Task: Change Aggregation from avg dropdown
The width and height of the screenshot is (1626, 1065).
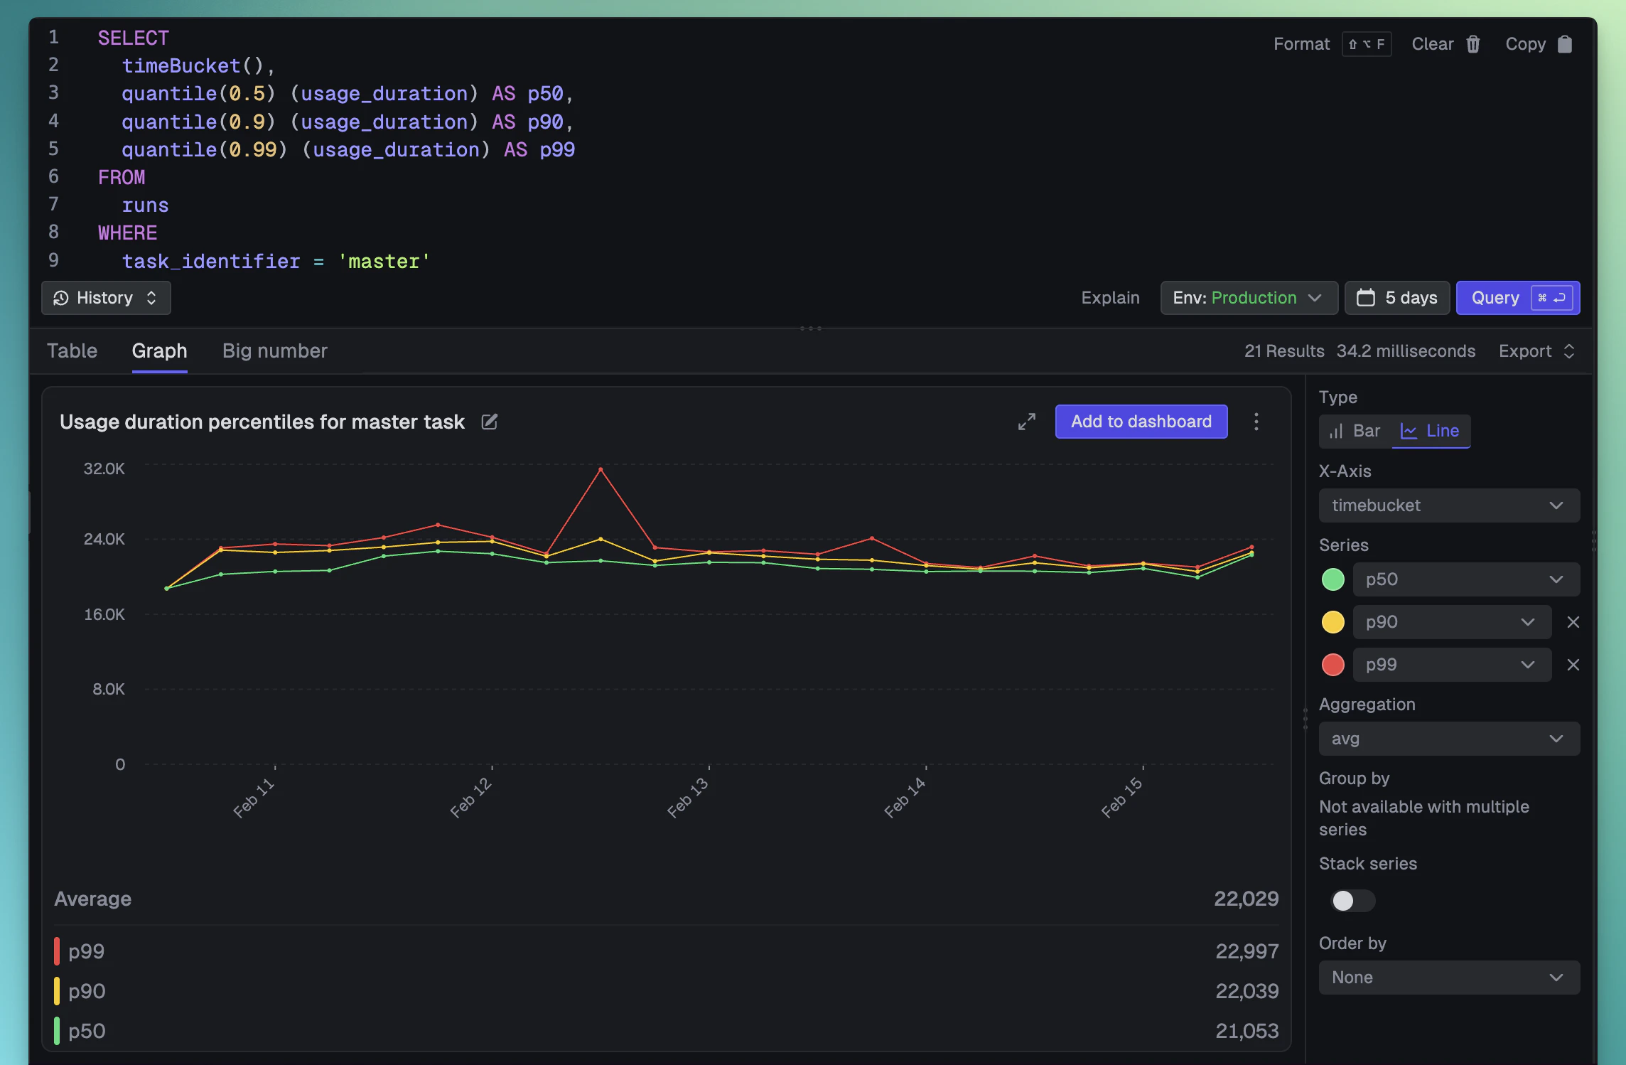Action: (1448, 738)
